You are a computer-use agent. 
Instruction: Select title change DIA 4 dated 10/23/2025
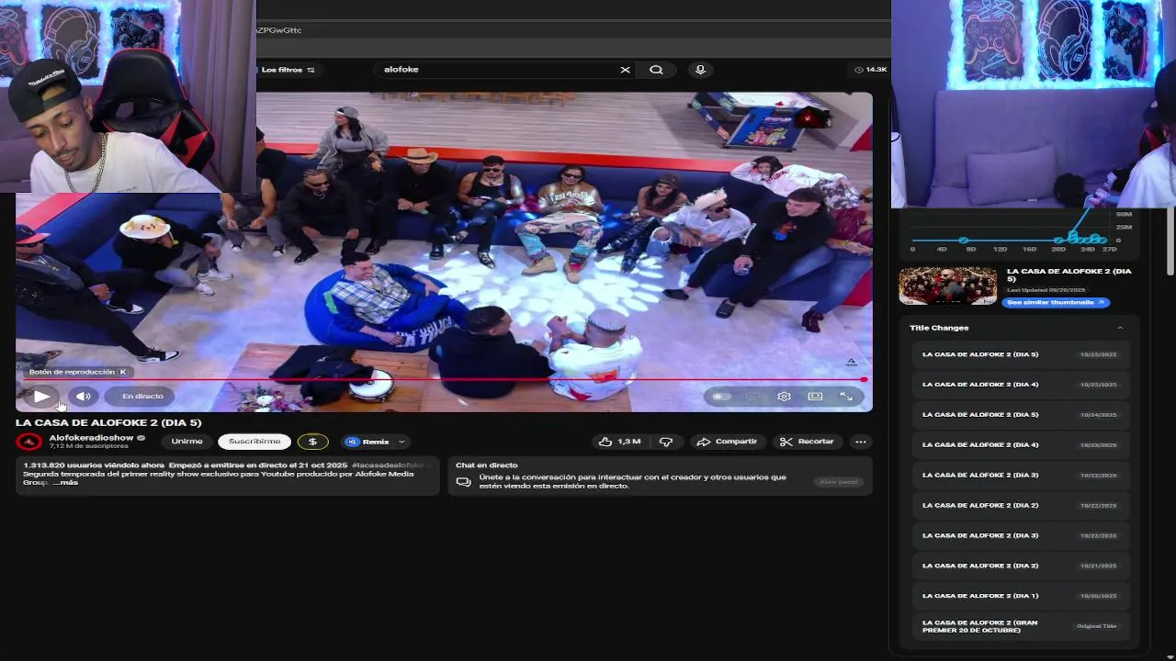[1020, 445]
